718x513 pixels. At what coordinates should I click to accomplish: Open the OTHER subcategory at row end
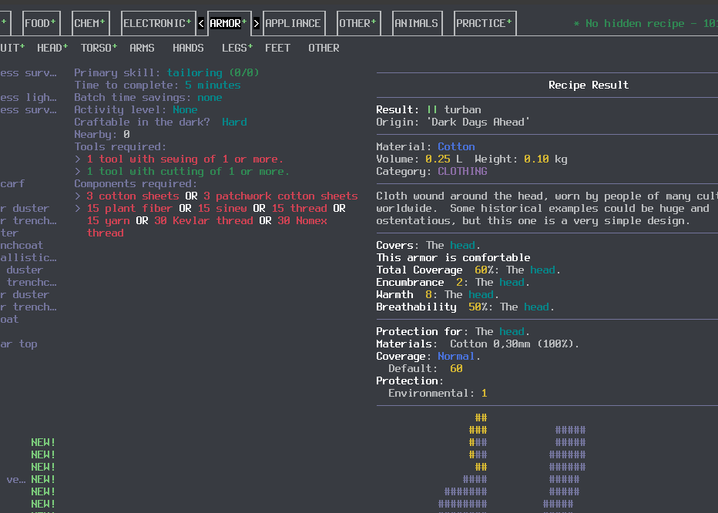(324, 48)
